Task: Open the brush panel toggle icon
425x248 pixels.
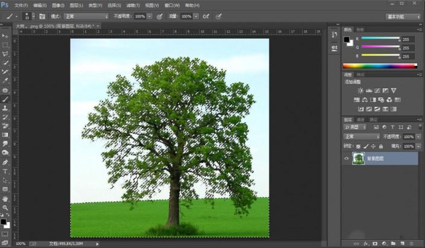Action: coord(42,16)
